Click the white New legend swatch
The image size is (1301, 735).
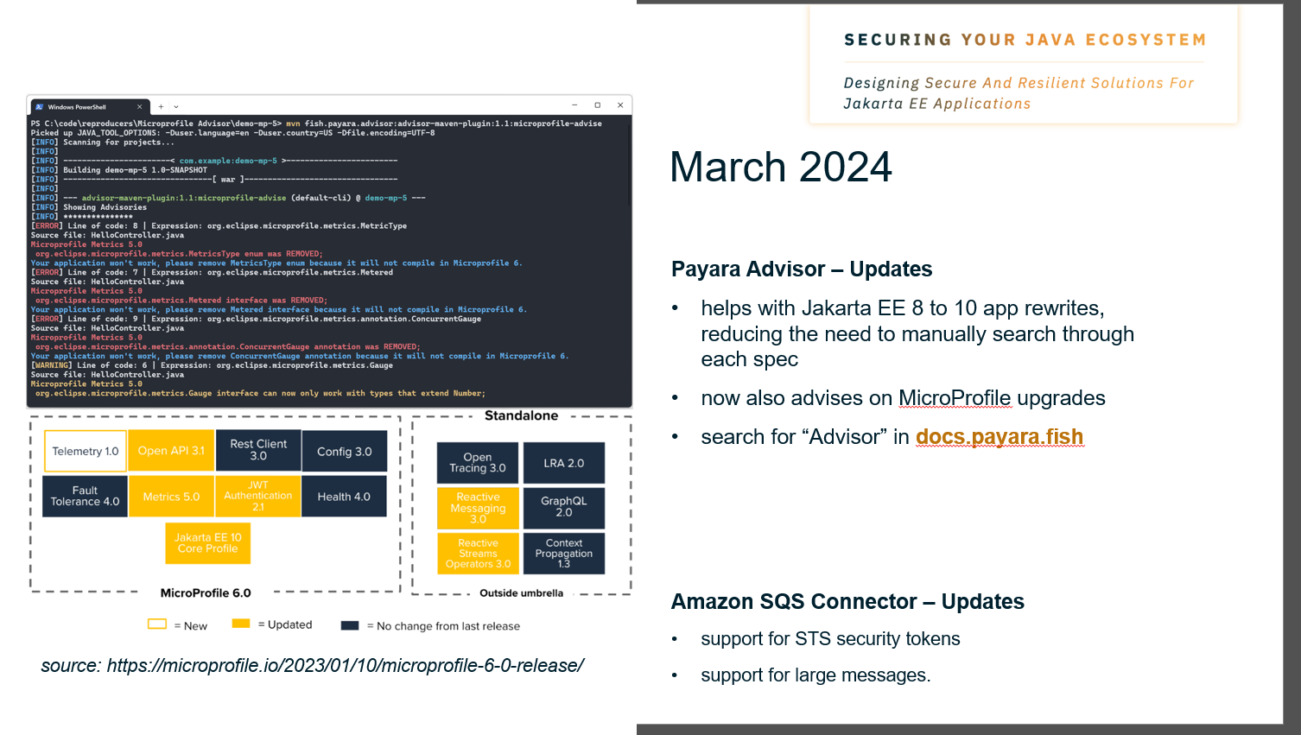[157, 624]
